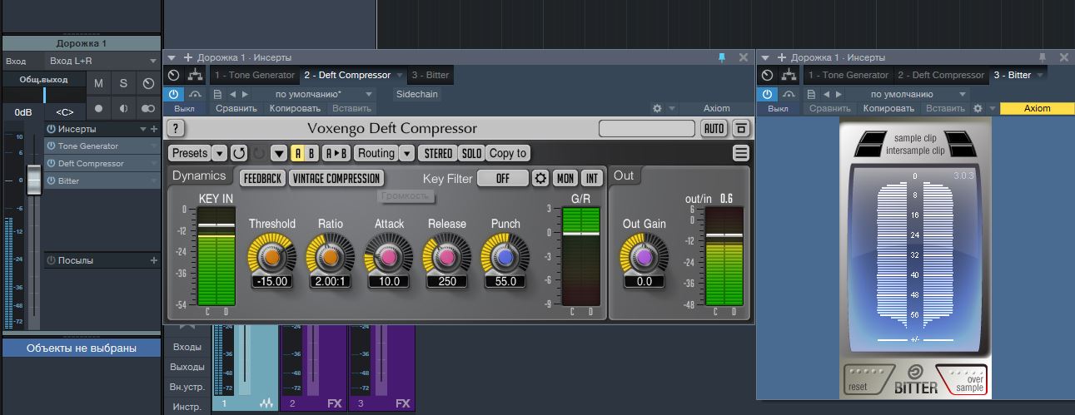Click the Out Gain knob
The width and height of the screenshot is (1075, 415).
644,258
